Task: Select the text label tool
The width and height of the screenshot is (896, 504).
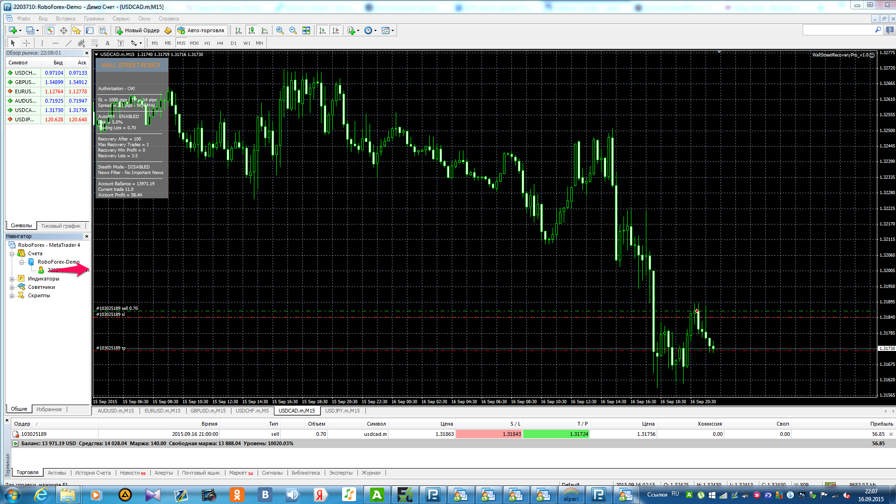Action: (120, 43)
